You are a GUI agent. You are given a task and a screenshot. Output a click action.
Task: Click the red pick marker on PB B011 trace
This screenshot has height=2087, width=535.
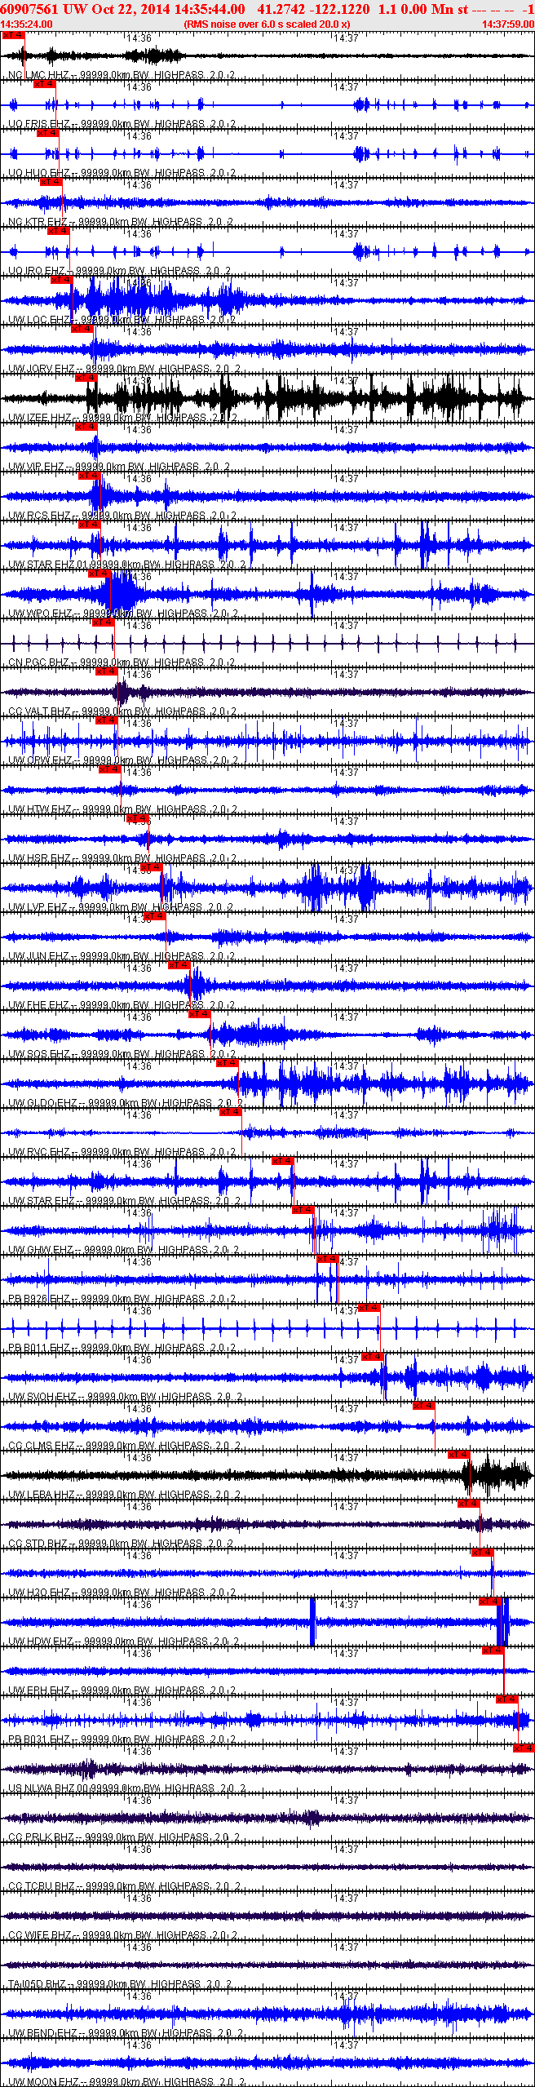(x=369, y=1308)
